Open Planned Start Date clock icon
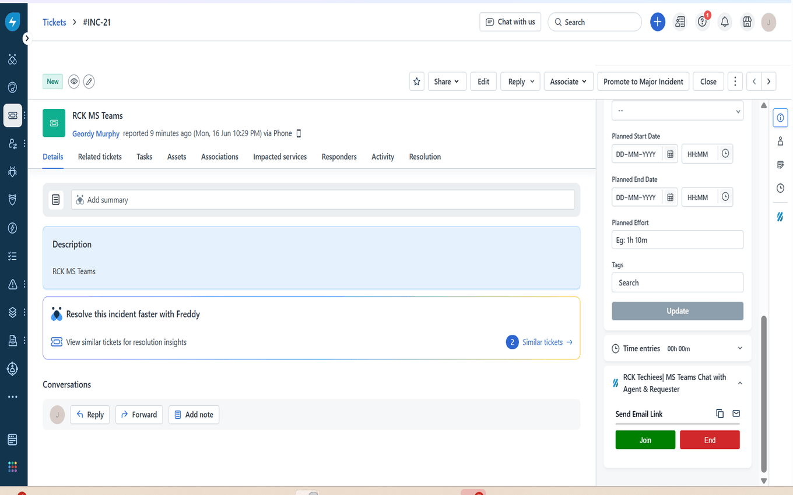This screenshot has width=793, height=495. pyautogui.click(x=725, y=154)
